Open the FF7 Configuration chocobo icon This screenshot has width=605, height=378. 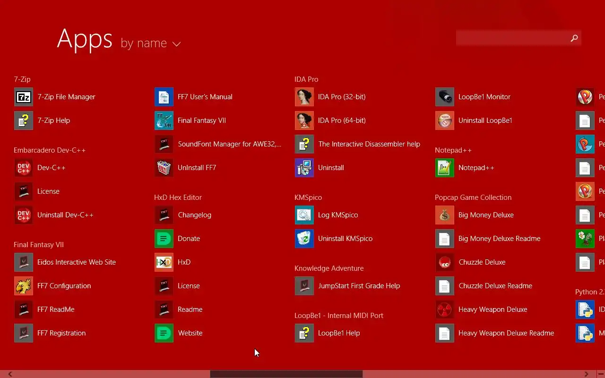point(24,286)
